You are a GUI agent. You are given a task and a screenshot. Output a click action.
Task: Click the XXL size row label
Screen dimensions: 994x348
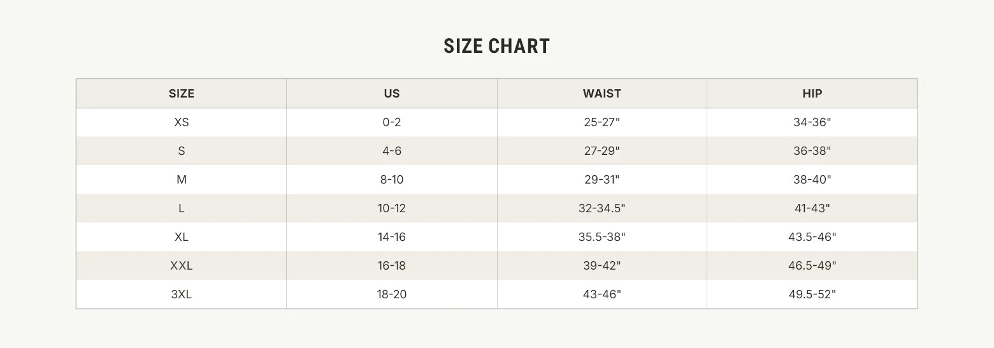pyautogui.click(x=182, y=266)
